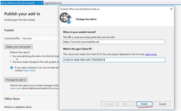The width and height of the screenshot is (181, 111).
Task: Click the blue info icon beside the app note
Action: pos(12,67)
